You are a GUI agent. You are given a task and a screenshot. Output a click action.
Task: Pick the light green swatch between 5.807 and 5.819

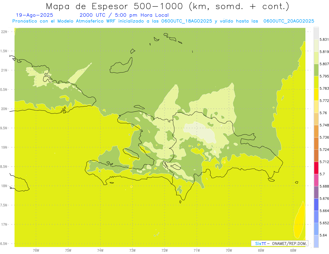point(316,58)
